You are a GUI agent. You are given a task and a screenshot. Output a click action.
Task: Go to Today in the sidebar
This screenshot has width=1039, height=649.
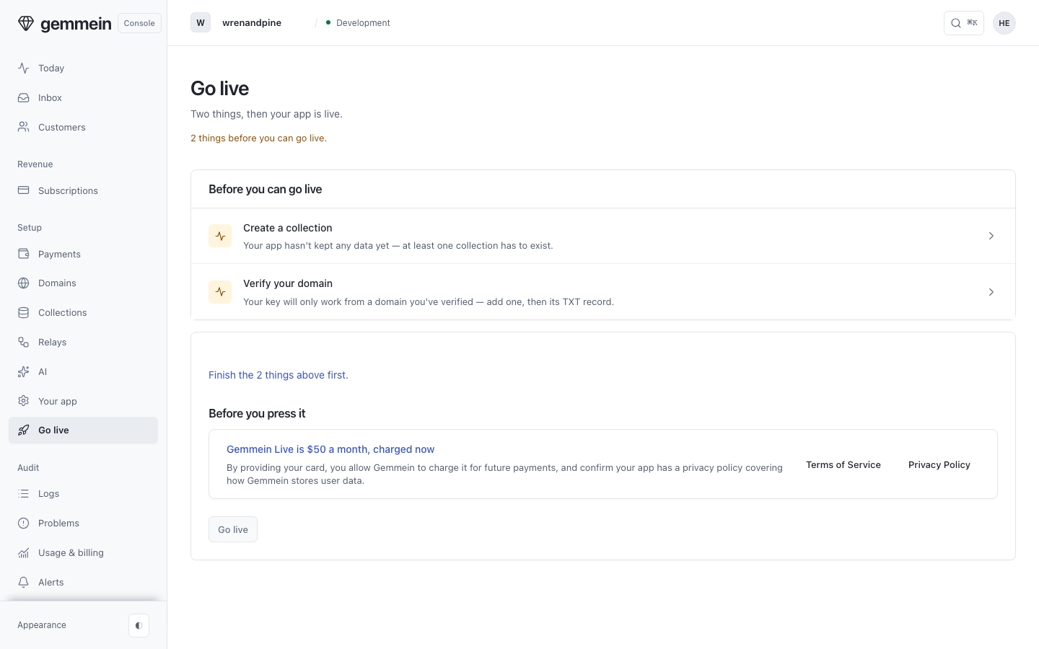coord(83,68)
